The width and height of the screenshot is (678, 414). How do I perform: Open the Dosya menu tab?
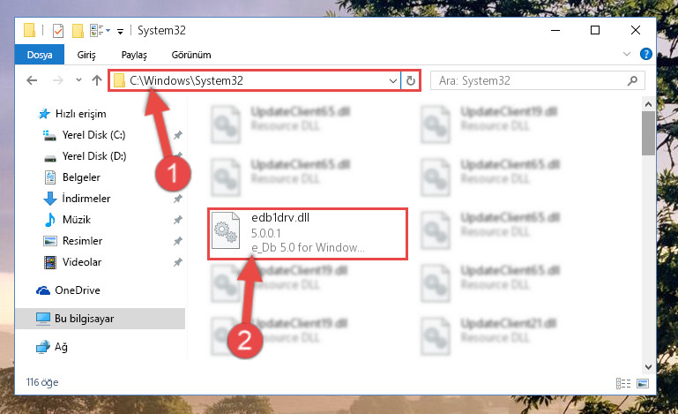40,55
